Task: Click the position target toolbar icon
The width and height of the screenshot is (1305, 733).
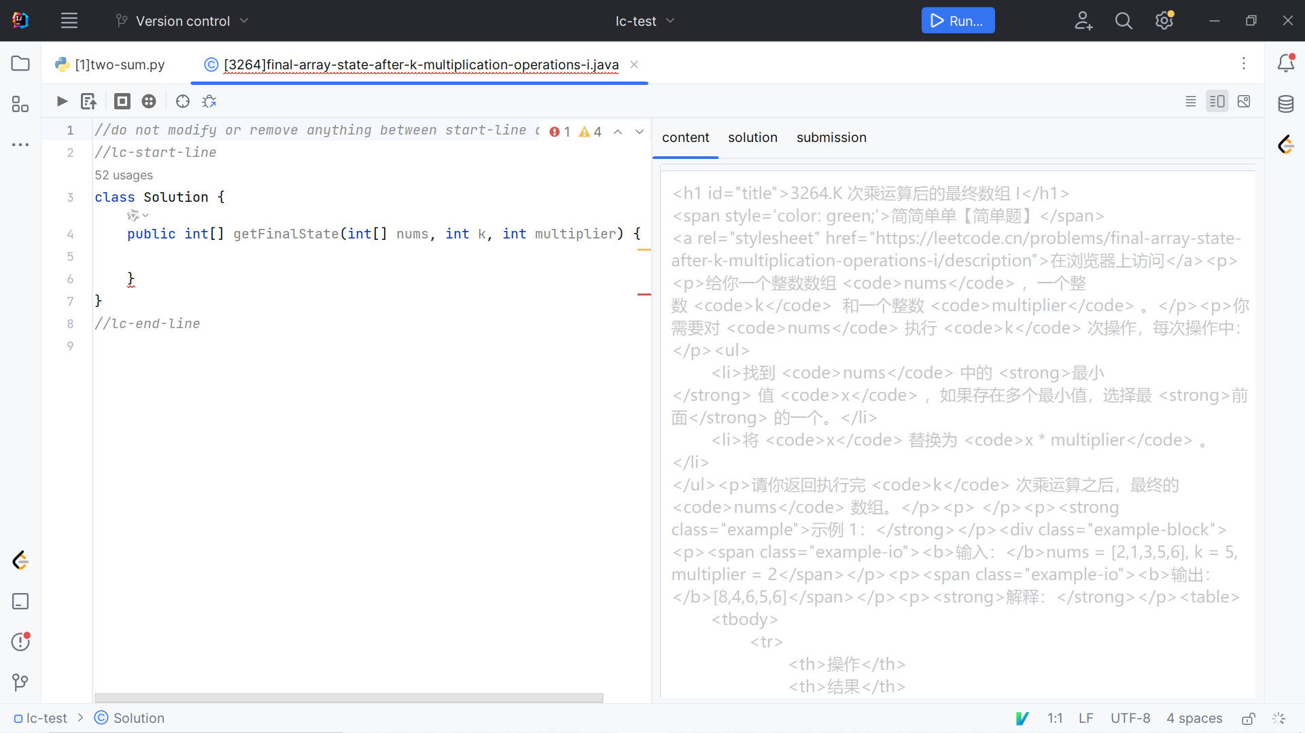Action: [183, 101]
